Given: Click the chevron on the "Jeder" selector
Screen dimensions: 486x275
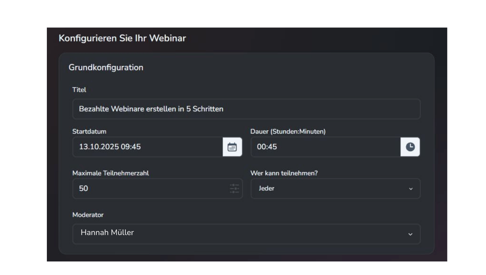Looking at the screenshot, I should click(x=411, y=189).
